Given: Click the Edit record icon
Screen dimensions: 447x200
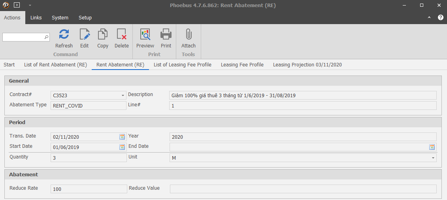Looking at the screenshot, I should (84, 35).
